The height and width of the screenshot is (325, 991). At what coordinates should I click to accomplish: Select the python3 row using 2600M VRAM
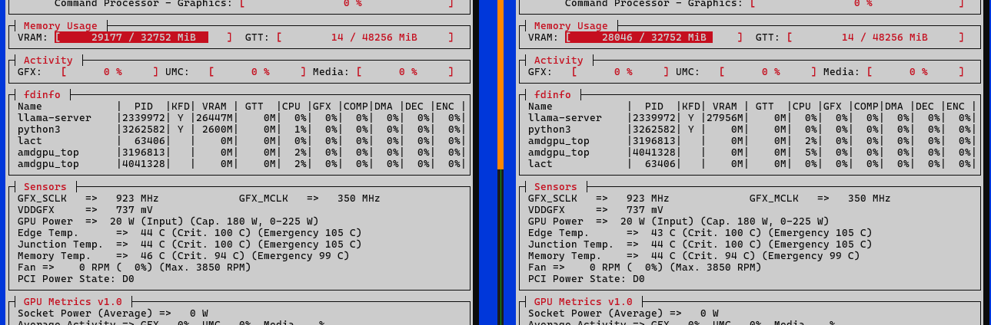click(x=242, y=130)
